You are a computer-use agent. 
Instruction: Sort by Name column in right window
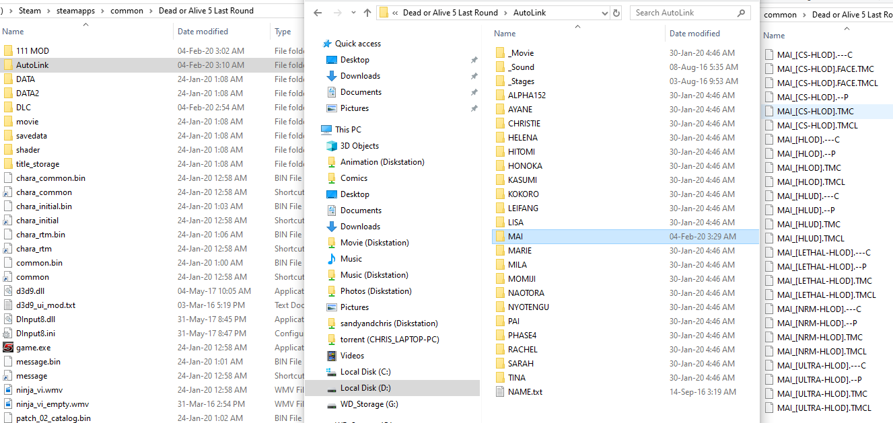774,36
